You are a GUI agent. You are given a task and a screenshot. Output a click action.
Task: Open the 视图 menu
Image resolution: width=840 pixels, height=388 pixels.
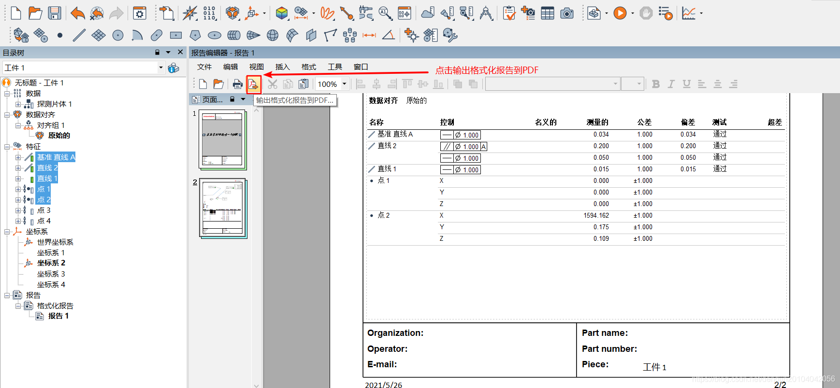point(257,67)
